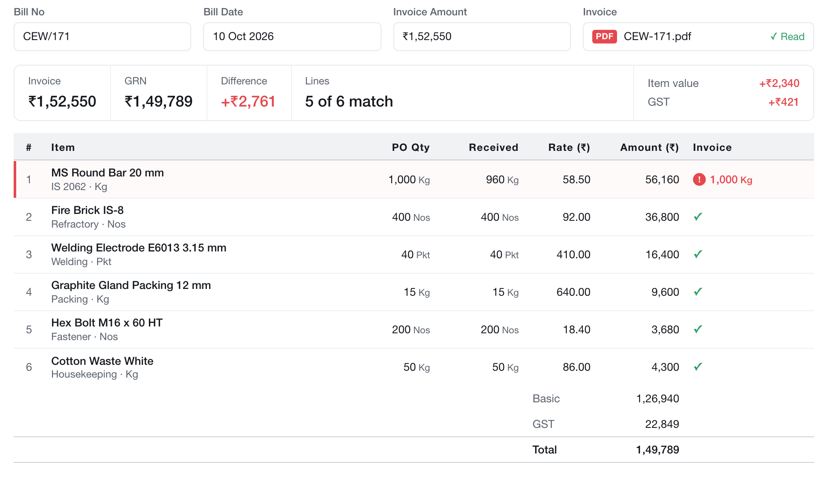Image resolution: width=821 pixels, height=485 pixels.
Task: Click the Amount (₹) column header
Action: 649,147
